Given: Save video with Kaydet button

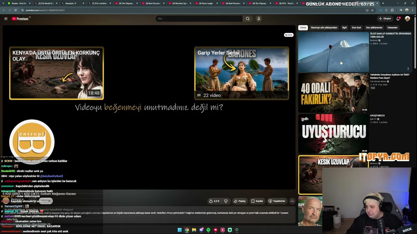Looking at the screenshot, I should coord(257,201).
